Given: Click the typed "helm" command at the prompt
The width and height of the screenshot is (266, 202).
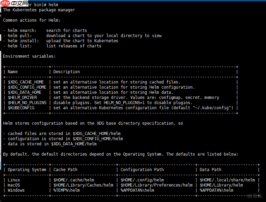Looking at the screenshot, I should point(53,5).
